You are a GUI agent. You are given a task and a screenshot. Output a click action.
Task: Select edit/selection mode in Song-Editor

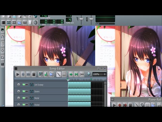coord(64,74)
